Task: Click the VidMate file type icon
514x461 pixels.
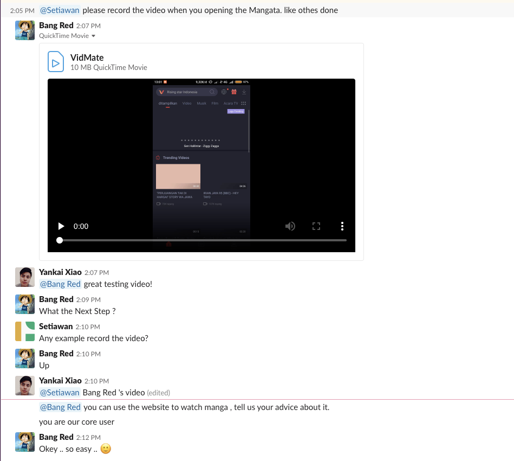Action: [56, 61]
